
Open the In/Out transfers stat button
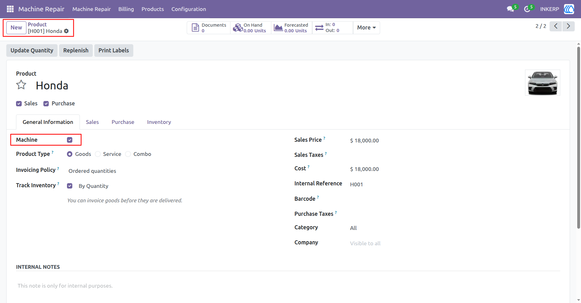point(332,28)
